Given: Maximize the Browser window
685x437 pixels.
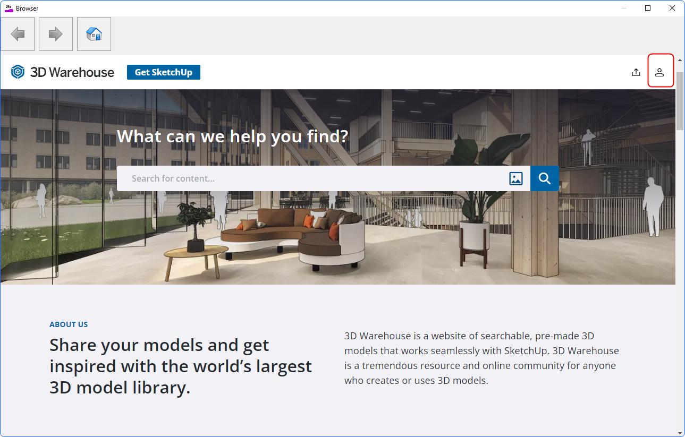Looking at the screenshot, I should pos(647,7).
